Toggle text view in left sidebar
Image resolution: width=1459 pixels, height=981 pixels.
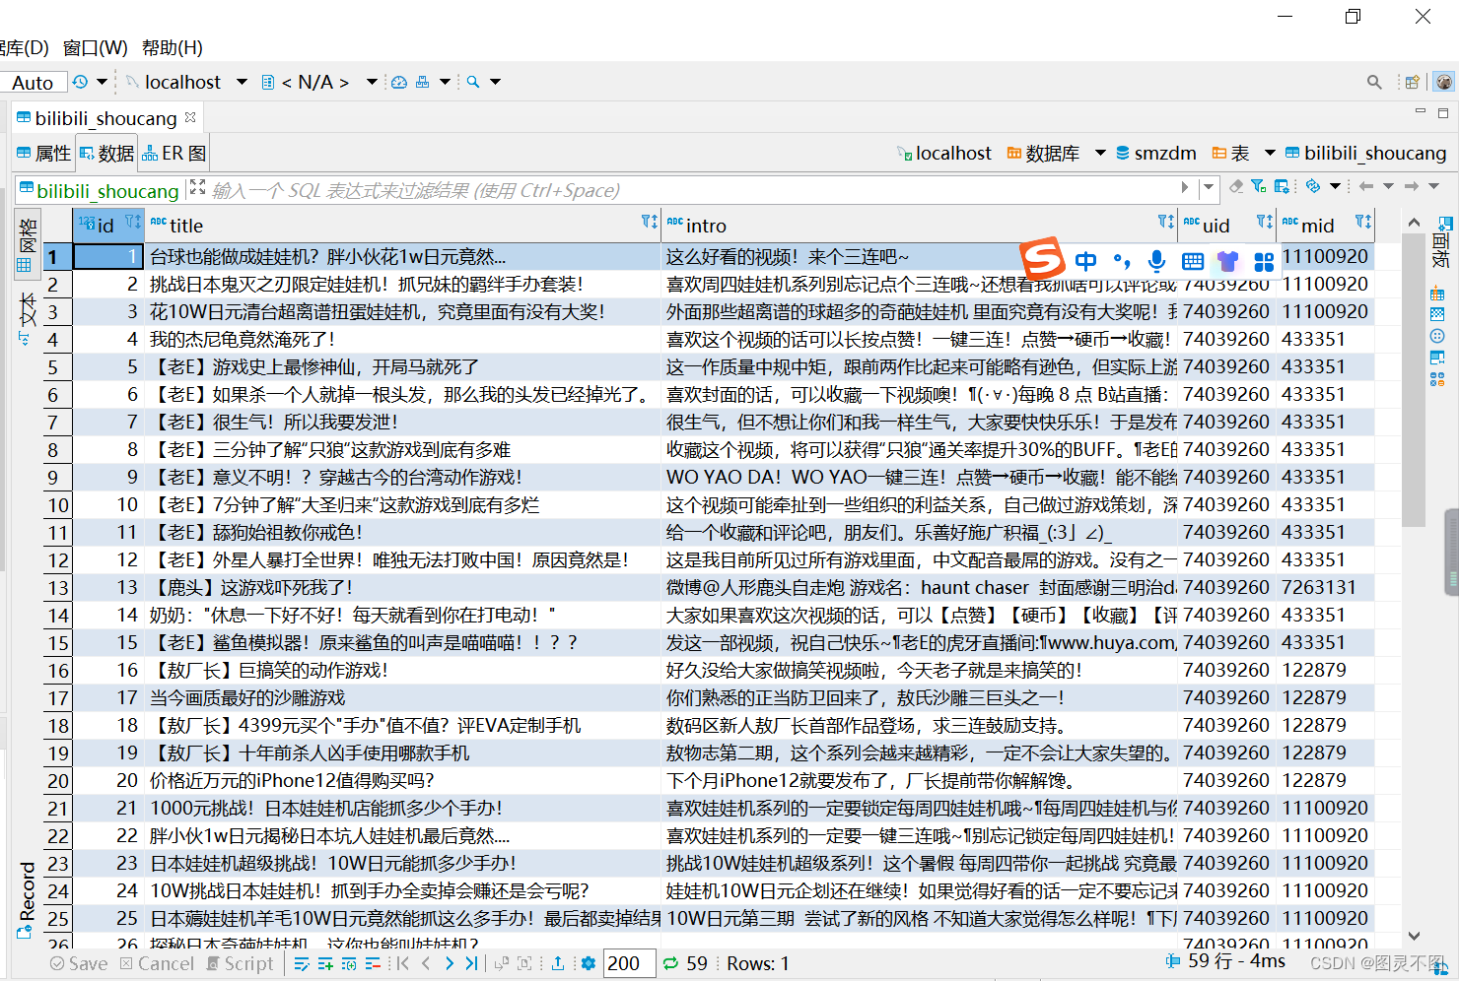tap(27, 319)
